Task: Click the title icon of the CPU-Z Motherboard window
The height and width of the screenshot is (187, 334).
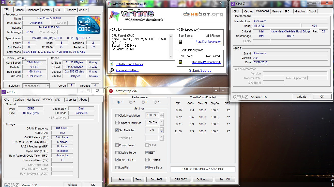Action: tap(233, 4)
